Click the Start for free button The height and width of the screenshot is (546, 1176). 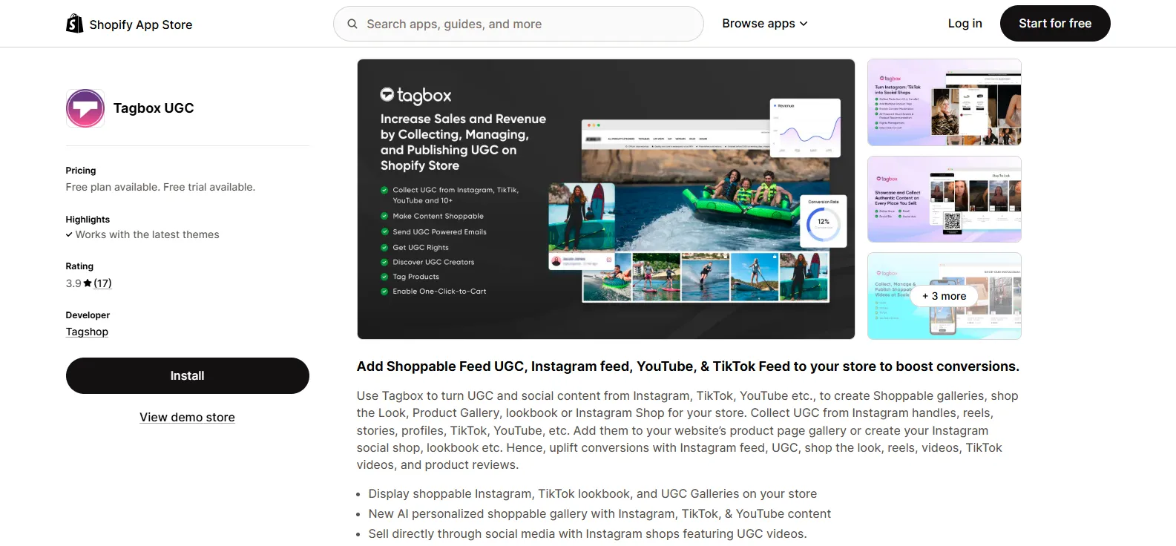point(1054,24)
